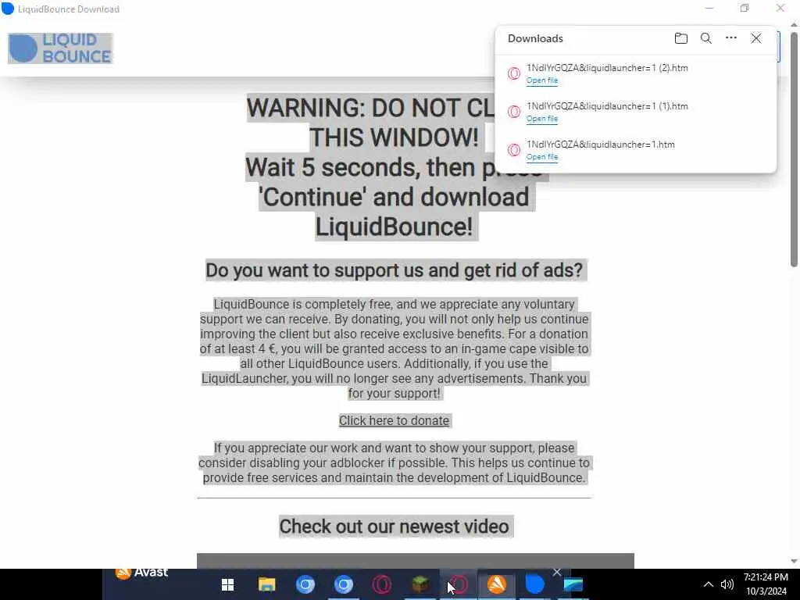Image resolution: width=800 pixels, height=600 pixels.
Task: Open file for liquidlauncher=1 (2).htm
Action: point(542,80)
